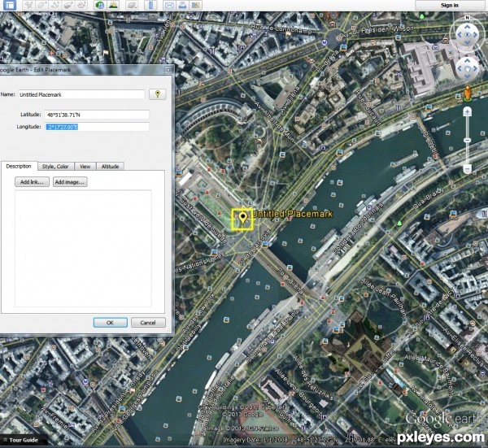Image resolution: width=488 pixels, height=448 pixels.
Task: Open the planets switcher icon
Action: click(x=132, y=5)
